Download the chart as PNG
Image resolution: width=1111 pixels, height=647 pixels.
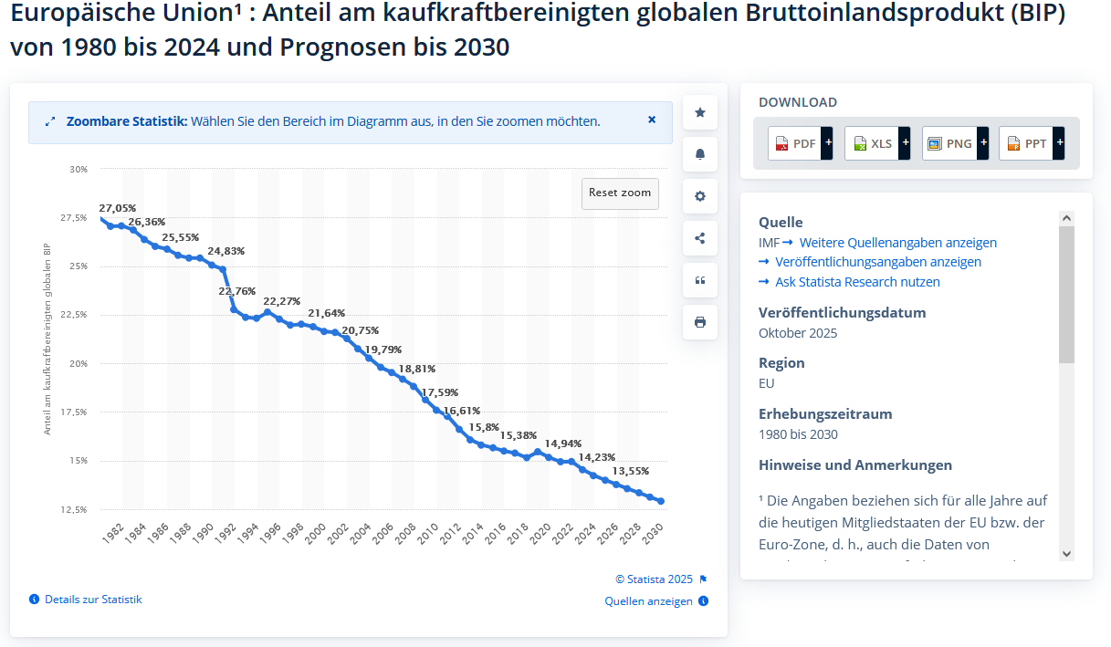tap(955, 143)
